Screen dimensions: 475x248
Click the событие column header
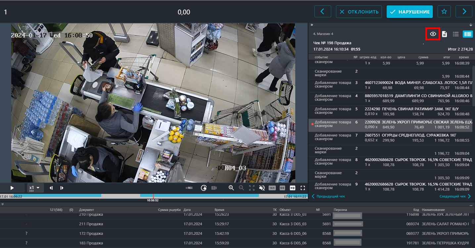click(x=321, y=57)
